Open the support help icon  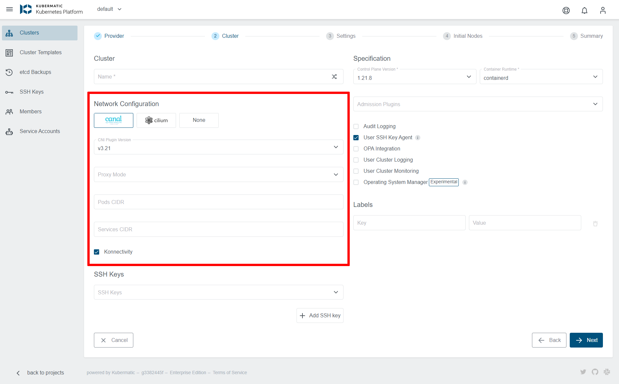point(566,10)
